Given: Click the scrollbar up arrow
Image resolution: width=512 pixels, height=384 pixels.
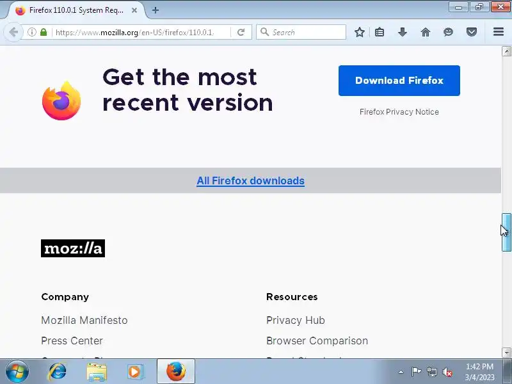Looking at the screenshot, I should tap(506, 51).
